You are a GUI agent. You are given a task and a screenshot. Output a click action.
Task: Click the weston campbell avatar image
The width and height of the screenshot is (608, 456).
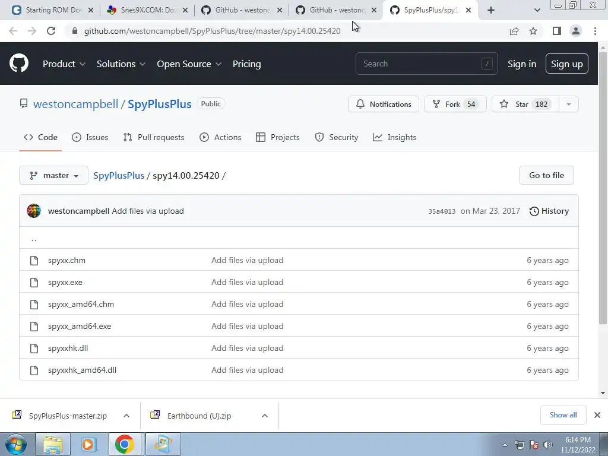[34, 211]
